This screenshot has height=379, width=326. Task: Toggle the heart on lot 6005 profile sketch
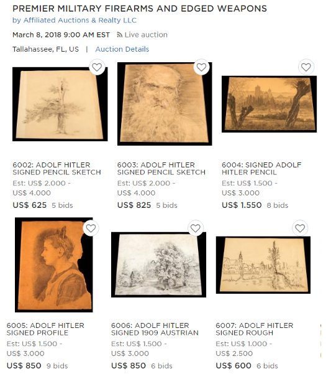(91, 228)
